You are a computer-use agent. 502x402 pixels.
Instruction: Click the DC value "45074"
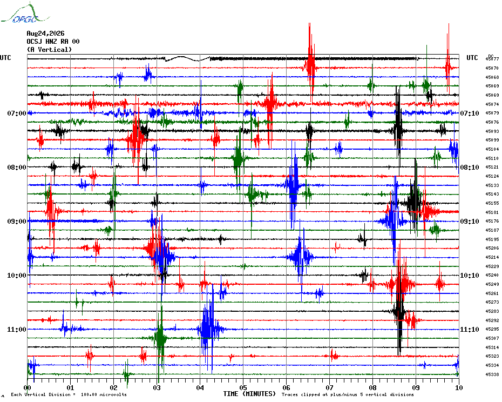[x=492, y=104]
